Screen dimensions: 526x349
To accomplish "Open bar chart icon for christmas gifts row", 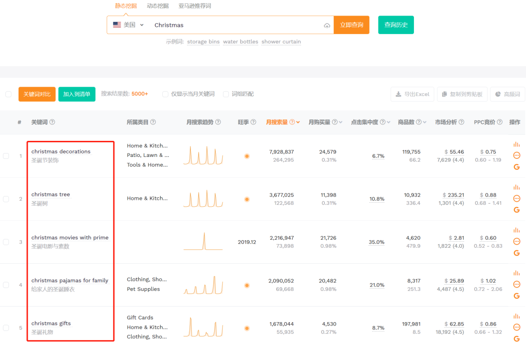I will coord(517,316).
